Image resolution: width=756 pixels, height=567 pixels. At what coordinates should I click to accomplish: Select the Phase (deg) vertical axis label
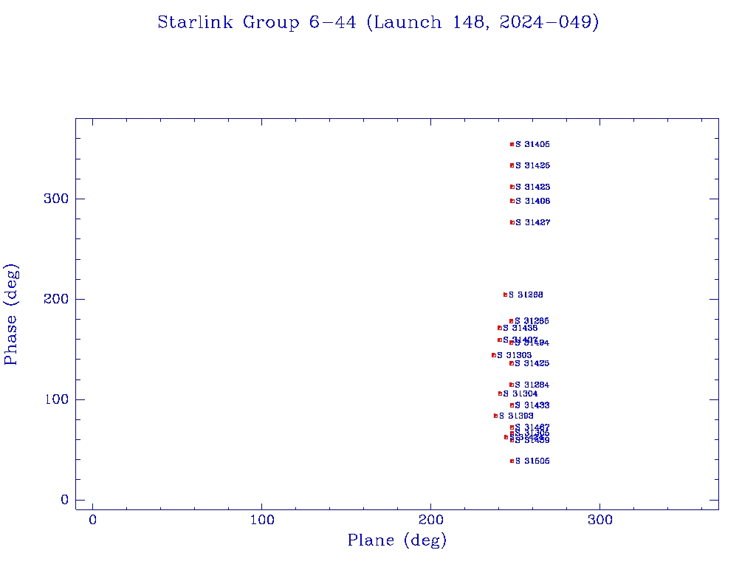click(10, 315)
